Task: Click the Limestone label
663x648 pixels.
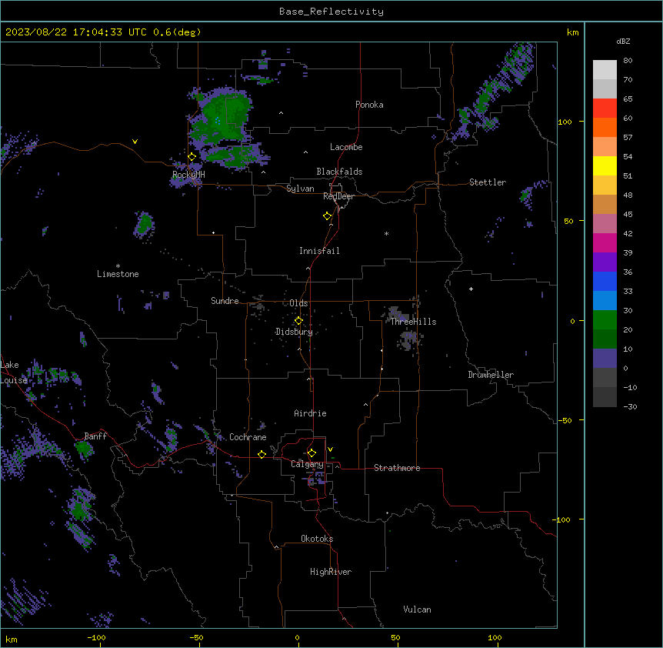Action: [118, 274]
